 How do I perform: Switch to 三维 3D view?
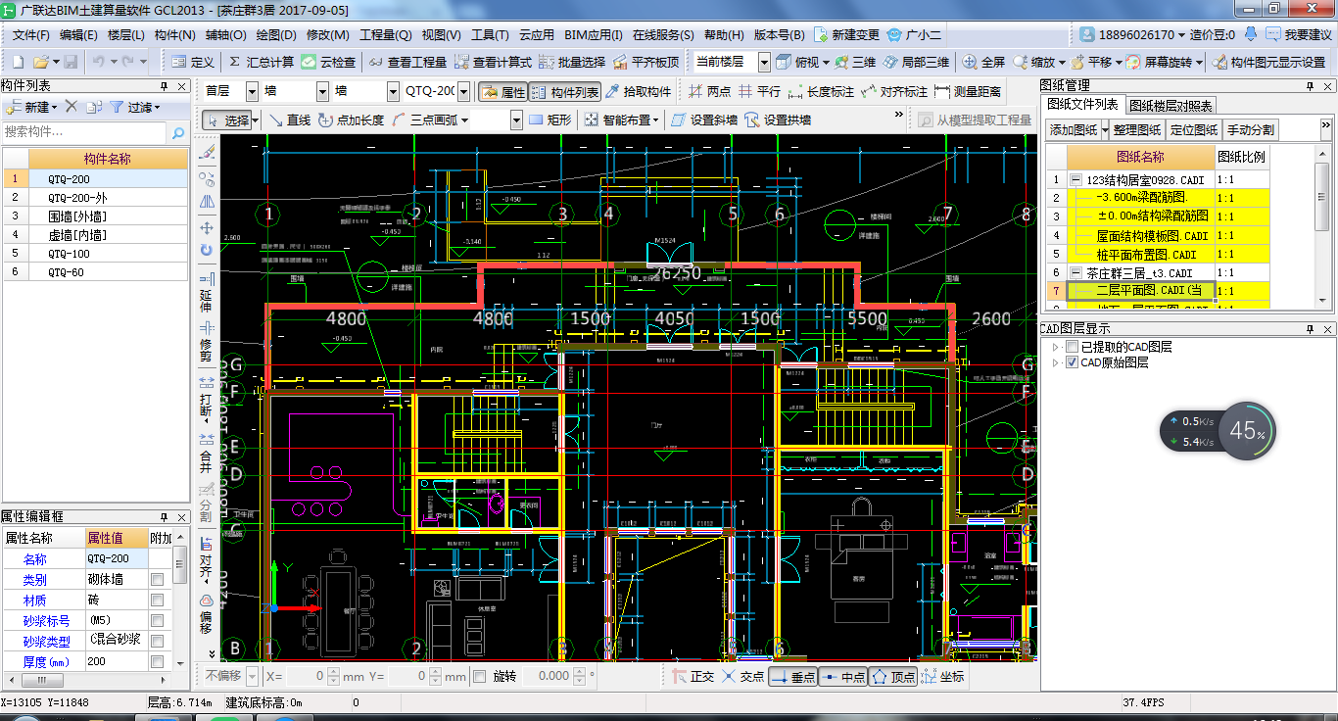pos(855,62)
